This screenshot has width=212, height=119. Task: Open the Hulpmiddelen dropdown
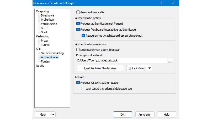tap(139, 68)
